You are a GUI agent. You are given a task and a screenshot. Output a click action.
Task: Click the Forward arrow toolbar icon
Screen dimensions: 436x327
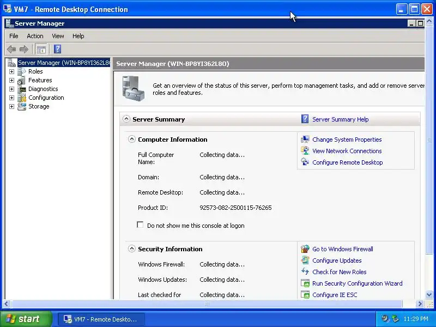(x=23, y=49)
